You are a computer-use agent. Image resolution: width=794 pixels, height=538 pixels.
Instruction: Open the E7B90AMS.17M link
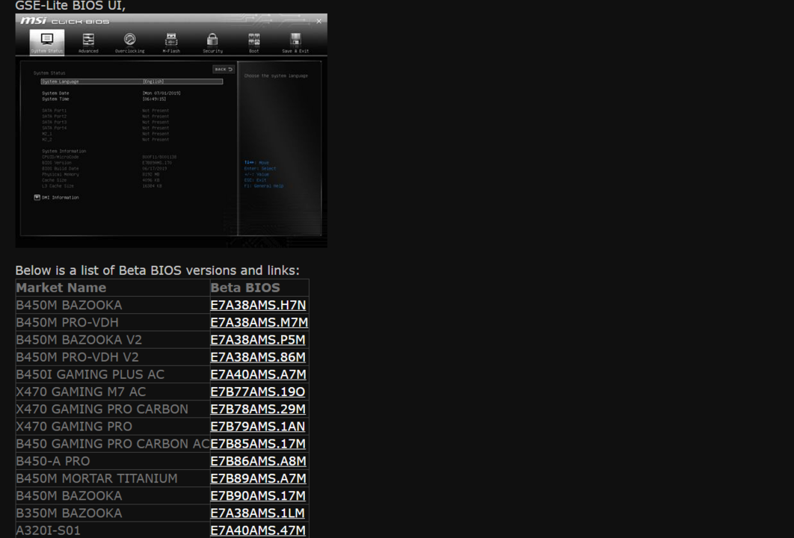pos(258,495)
